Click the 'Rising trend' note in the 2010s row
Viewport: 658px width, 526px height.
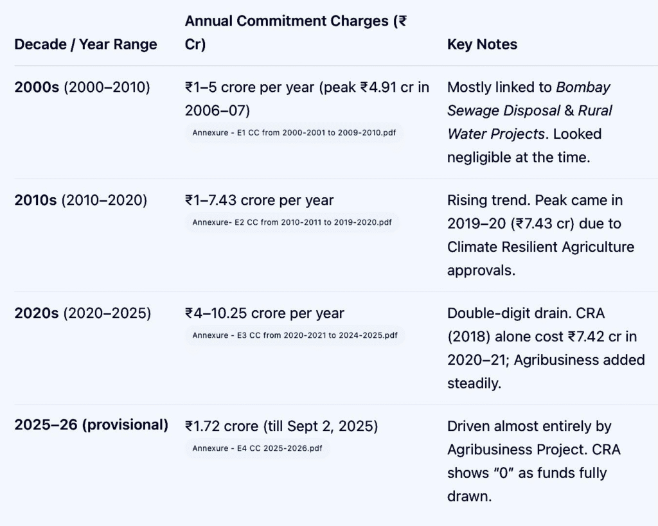[489, 200]
